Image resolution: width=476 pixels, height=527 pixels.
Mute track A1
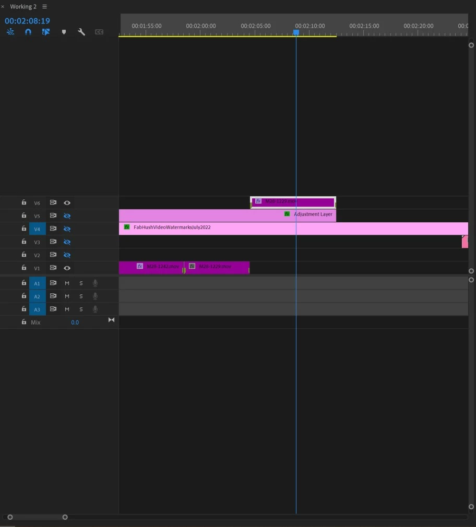point(67,283)
